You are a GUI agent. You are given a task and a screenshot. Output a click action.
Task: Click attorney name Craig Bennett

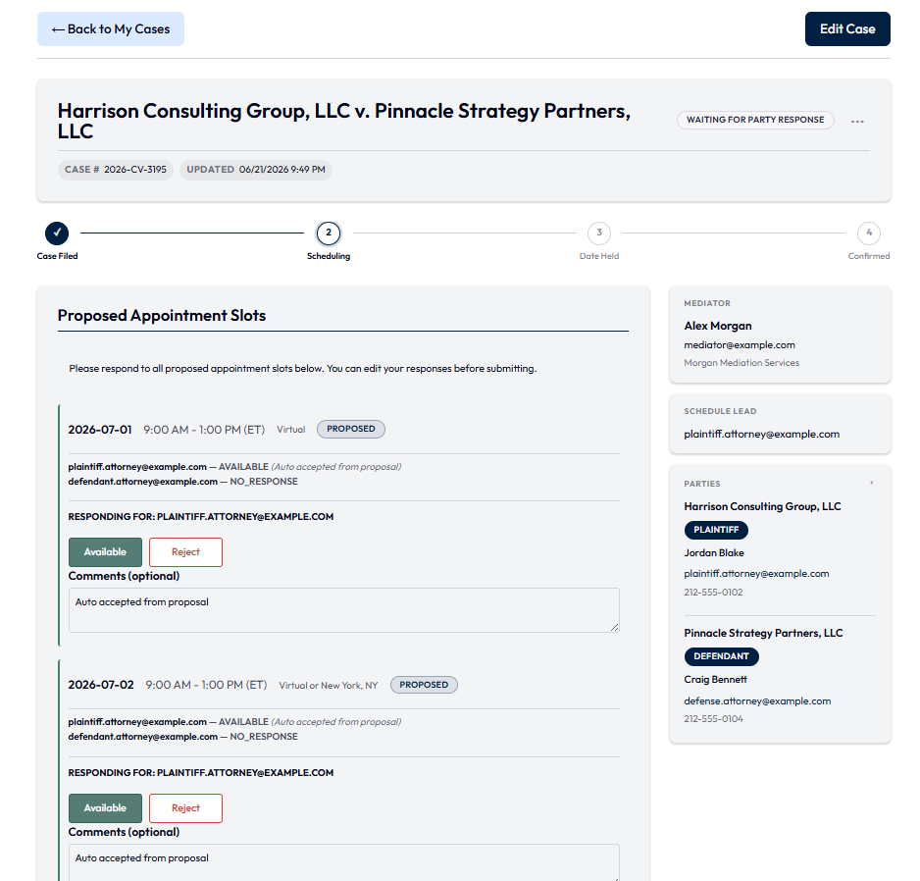point(715,679)
